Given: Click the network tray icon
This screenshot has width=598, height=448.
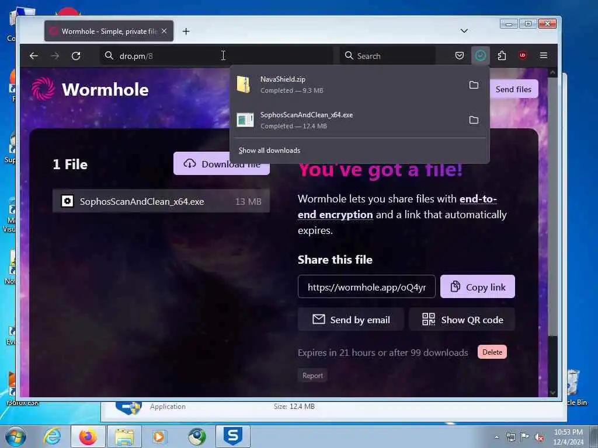Looking at the screenshot, I should point(510,437).
